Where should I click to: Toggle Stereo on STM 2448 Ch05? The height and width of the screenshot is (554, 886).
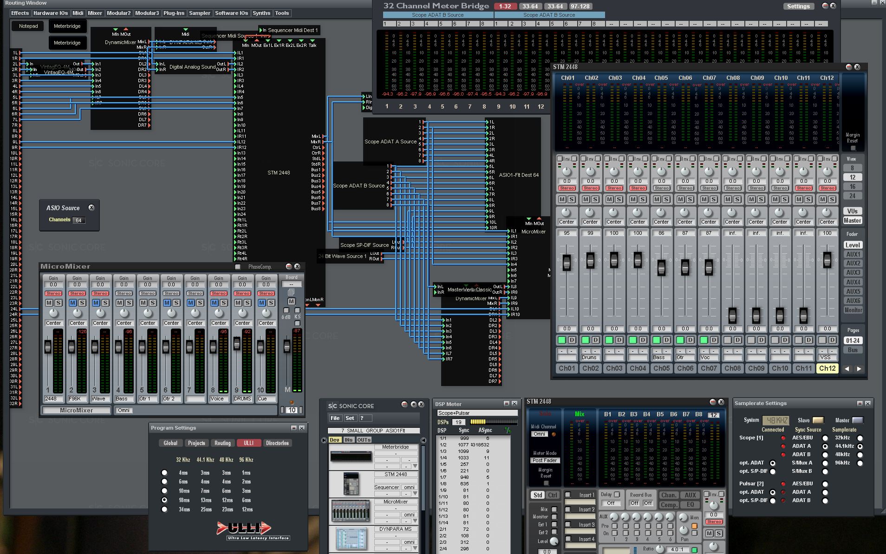(x=661, y=188)
